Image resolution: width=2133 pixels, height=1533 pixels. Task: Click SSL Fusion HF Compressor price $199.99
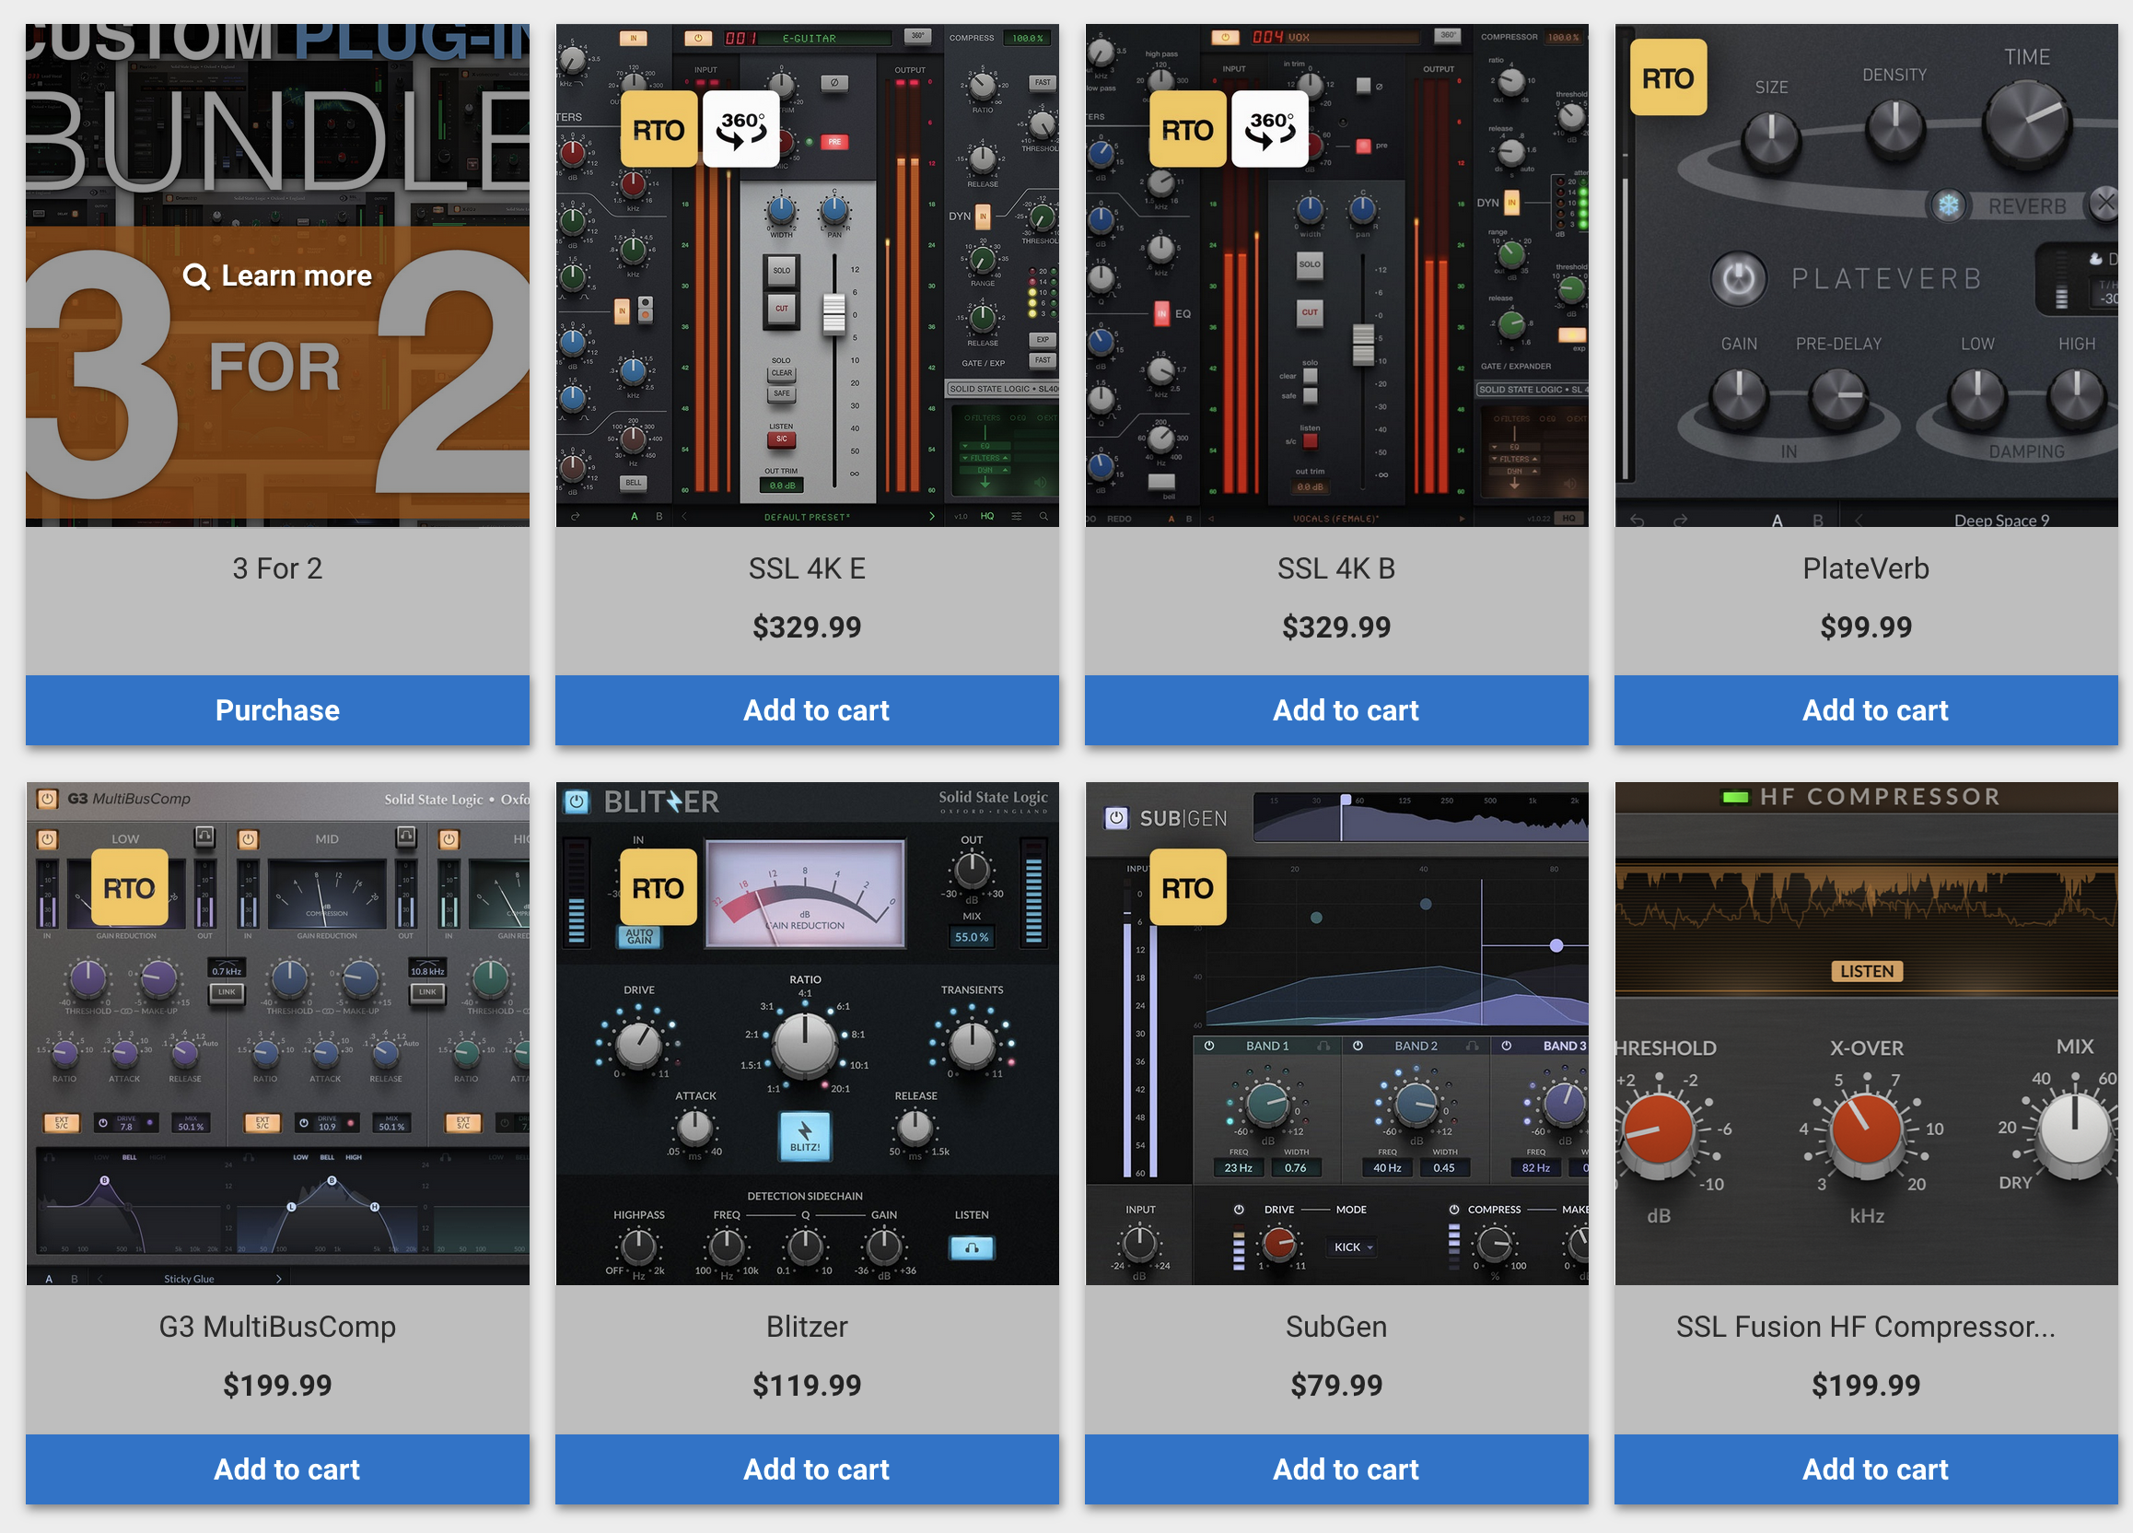pyautogui.click(x=1866, y=1386)
